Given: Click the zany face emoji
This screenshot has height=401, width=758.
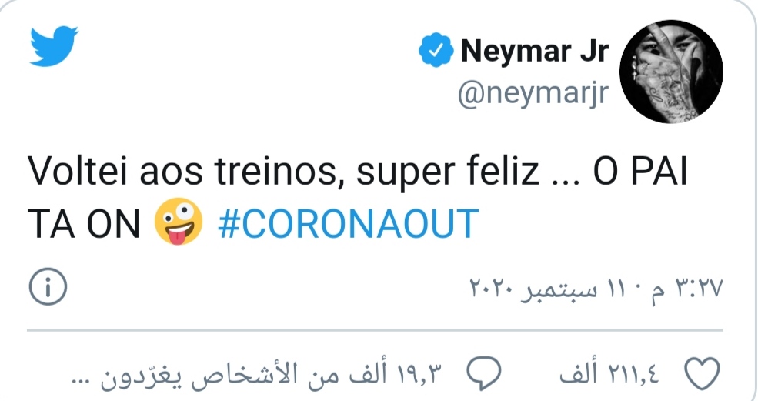Looking at the screenshot, I should 179,223.
